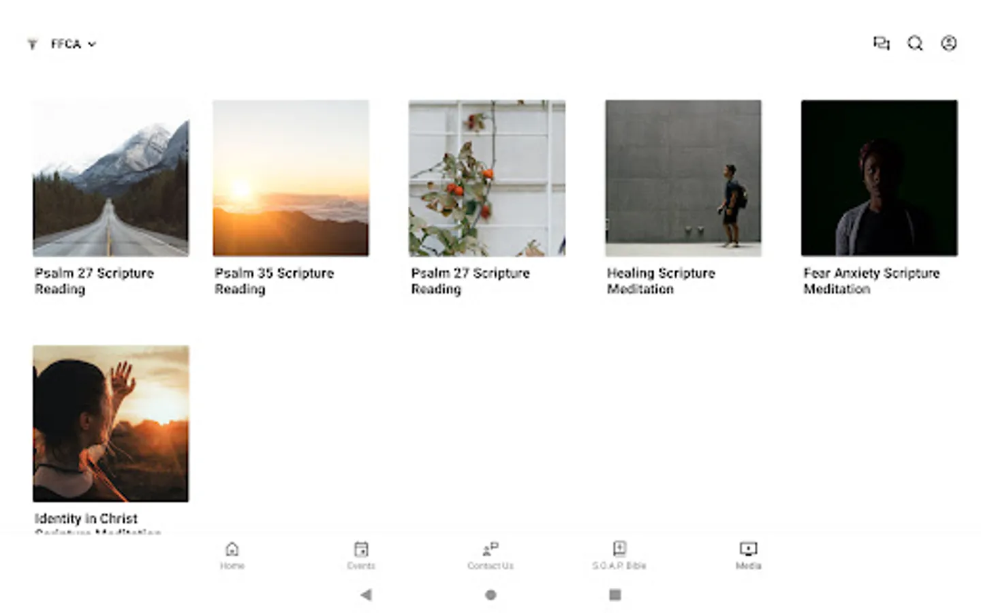Screen dimensions: 981x613
Task: Select the Media tab
Action: pos(748,555)
